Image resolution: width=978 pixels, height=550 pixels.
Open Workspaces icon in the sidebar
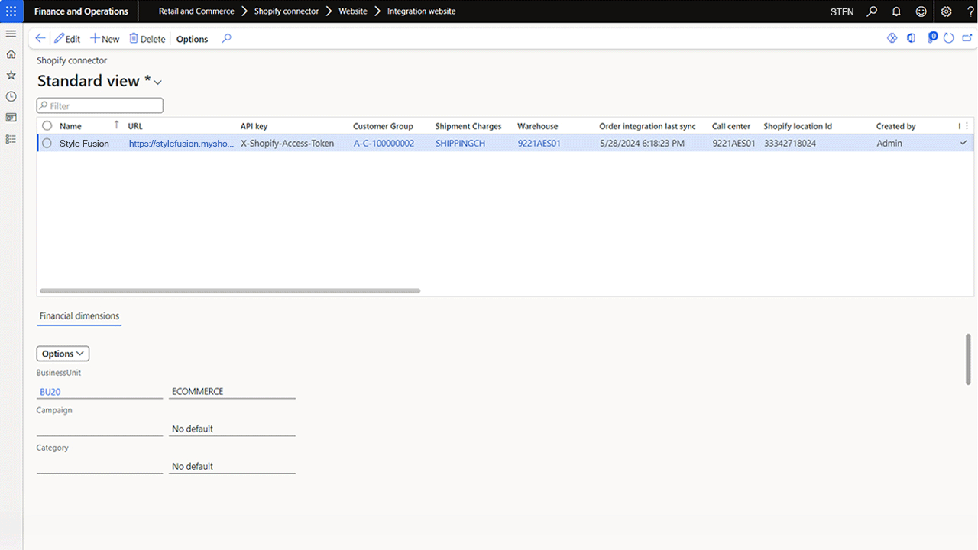(11, 118)
